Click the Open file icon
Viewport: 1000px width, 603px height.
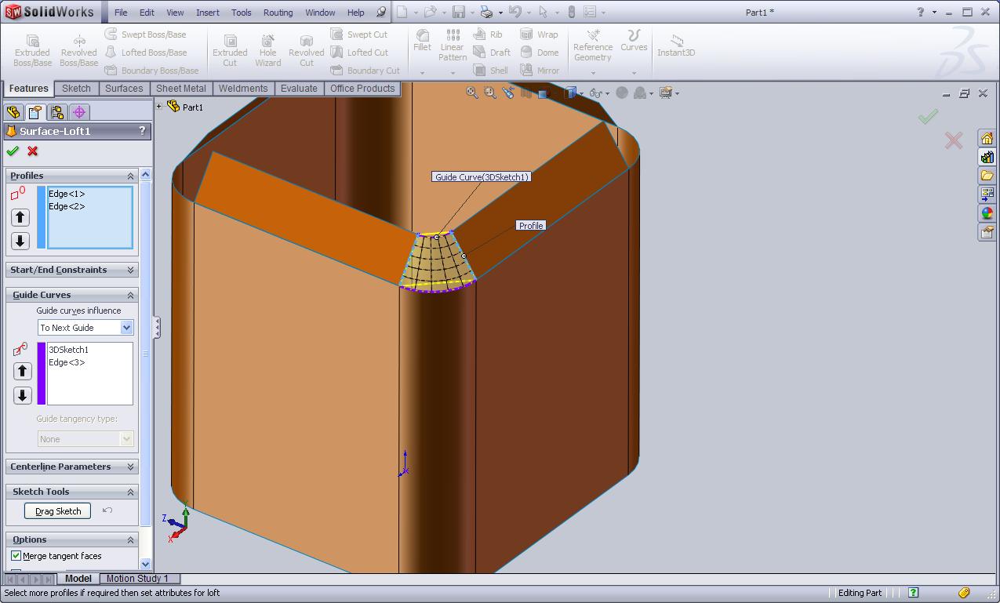click(x=429, y=12)
